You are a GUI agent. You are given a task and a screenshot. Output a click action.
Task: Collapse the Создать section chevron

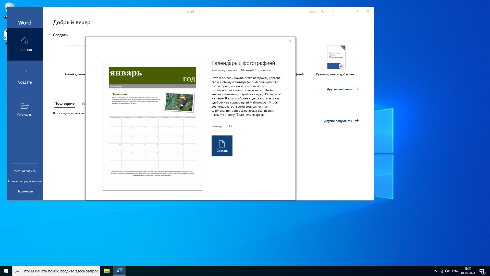point(49,35)
